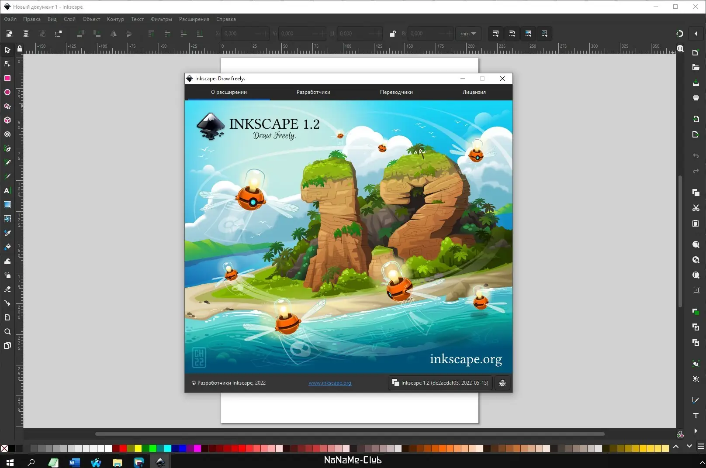Expand the snapping options popover
Screen dimensions: 706x468
696,34
